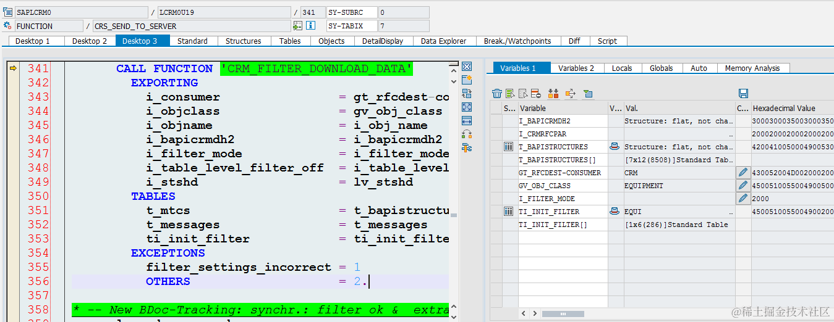Switch to Desktop 2 tab

click(90, 41)
